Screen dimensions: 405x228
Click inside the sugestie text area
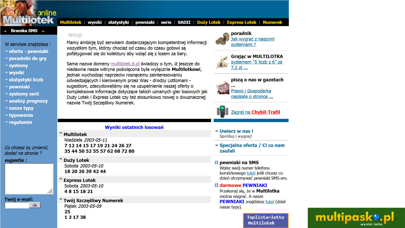pos(29,179)
